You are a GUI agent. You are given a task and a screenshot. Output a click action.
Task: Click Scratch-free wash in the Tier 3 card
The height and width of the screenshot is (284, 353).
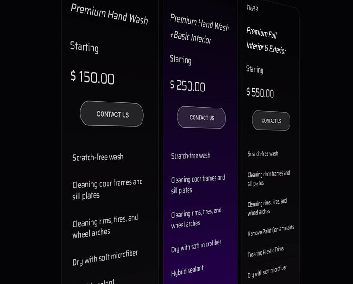[263, 153]
